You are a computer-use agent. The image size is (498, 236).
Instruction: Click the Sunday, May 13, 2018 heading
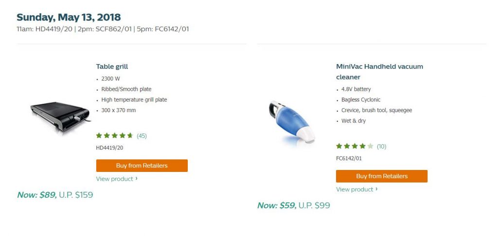[x=69, y=17]
